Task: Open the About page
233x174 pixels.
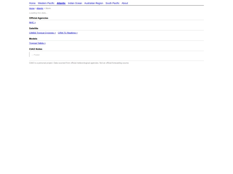Action: (x=125, y=3)
